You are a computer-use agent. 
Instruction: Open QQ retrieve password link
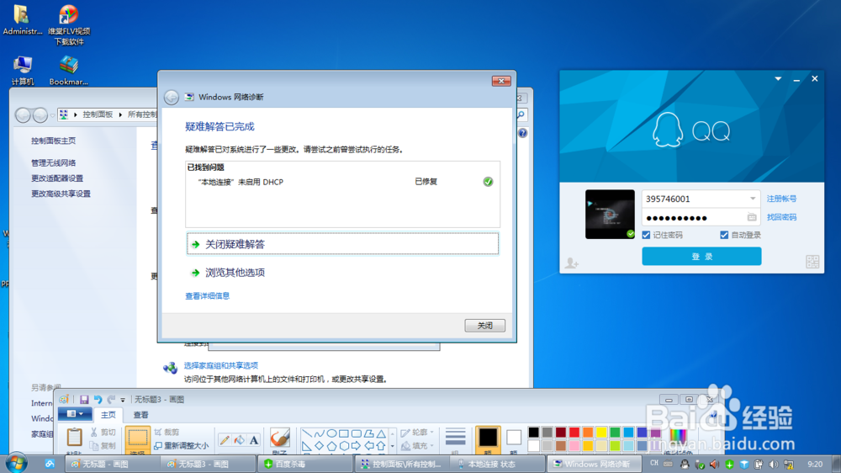pos(781,217)
